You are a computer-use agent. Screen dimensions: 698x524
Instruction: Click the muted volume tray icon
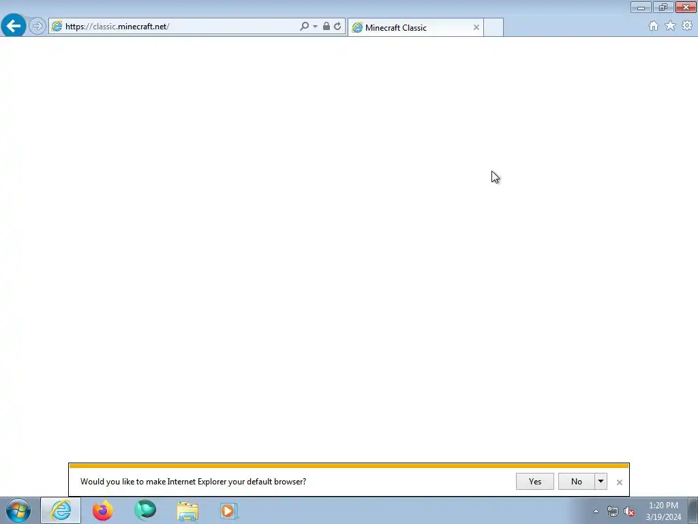[629, 512]
